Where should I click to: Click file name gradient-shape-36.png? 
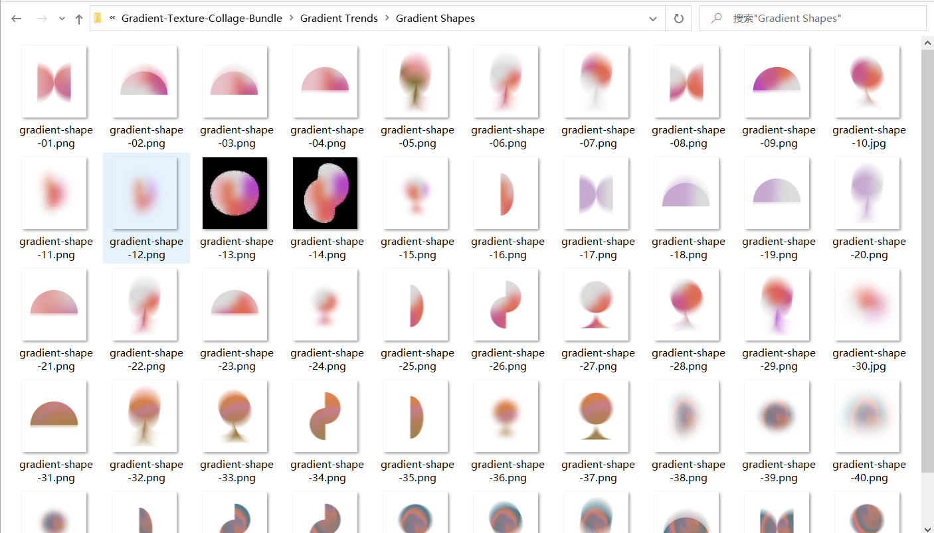coord(508,471)
